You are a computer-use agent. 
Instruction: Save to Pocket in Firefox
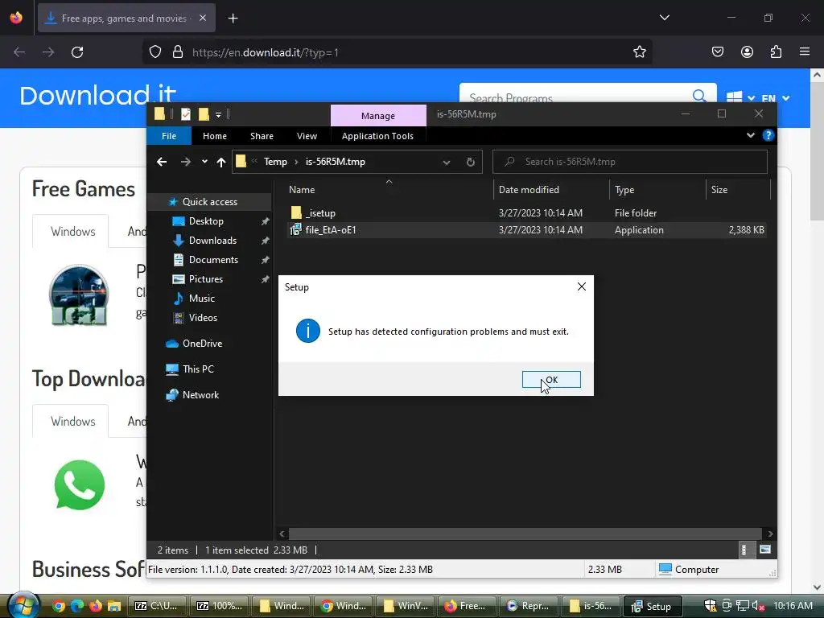(x=718, y=52)
